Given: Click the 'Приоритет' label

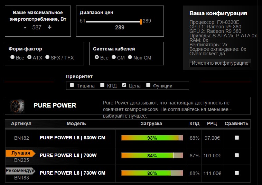Looking at the screenshot, I should coord(79,76).
